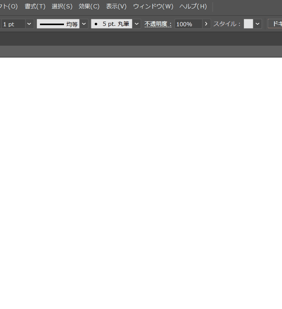Click the 均等 variable width profile preview

click(x=58, y=24)
